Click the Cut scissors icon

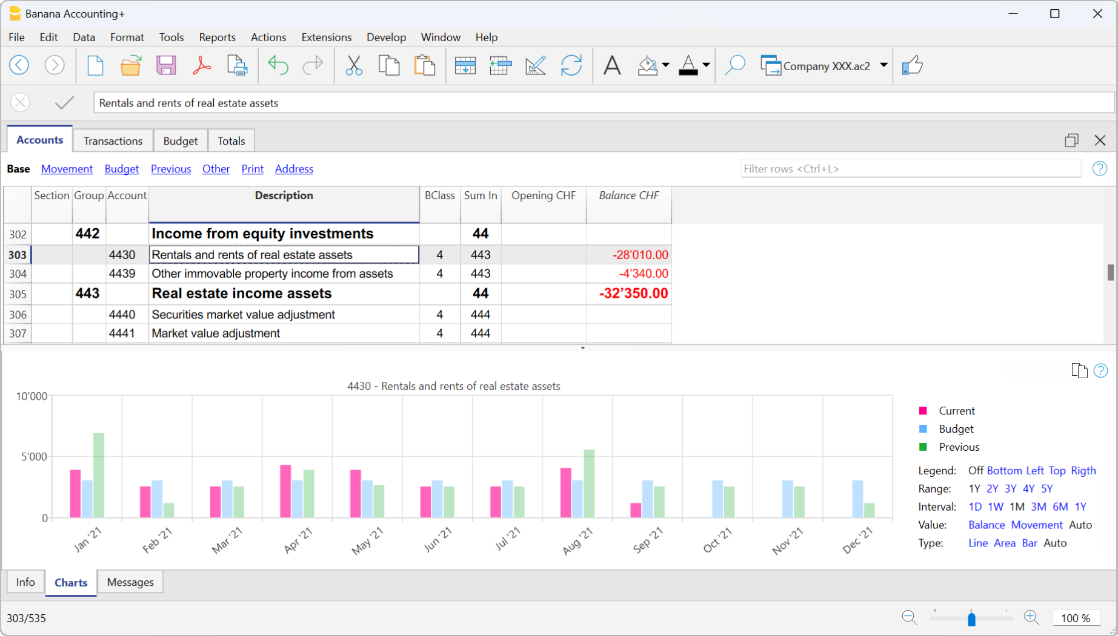point(354,65)
